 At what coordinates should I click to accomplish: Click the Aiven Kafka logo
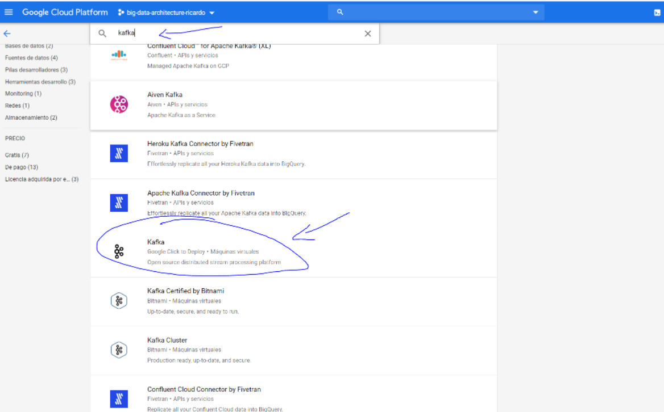(119, 104)
